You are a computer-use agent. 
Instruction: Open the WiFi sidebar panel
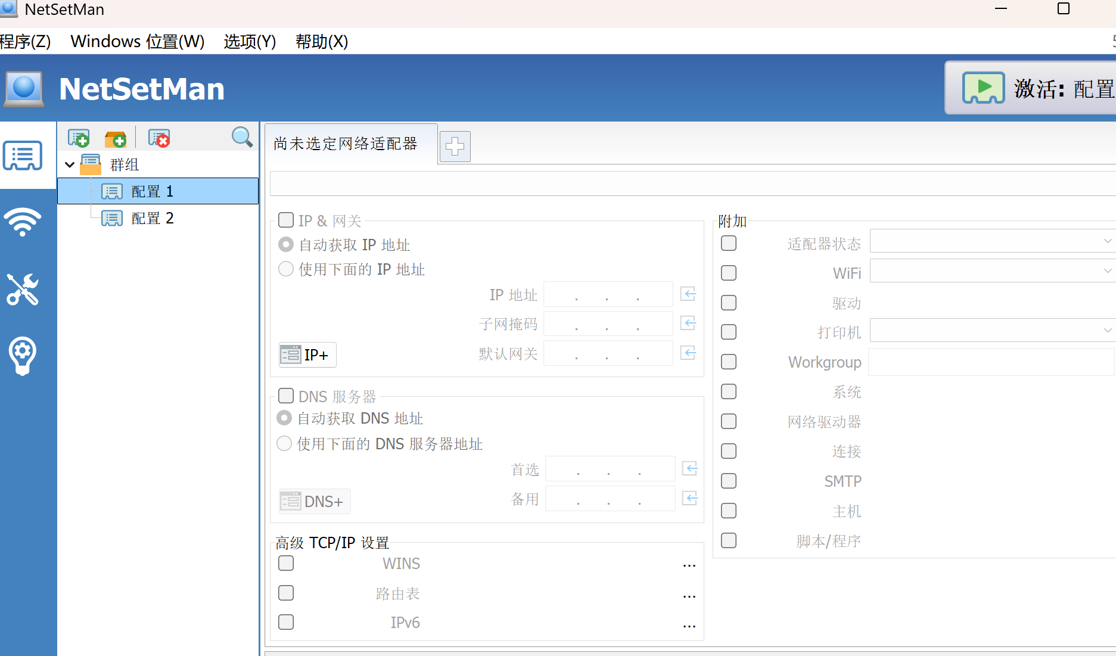coord(23,222)
